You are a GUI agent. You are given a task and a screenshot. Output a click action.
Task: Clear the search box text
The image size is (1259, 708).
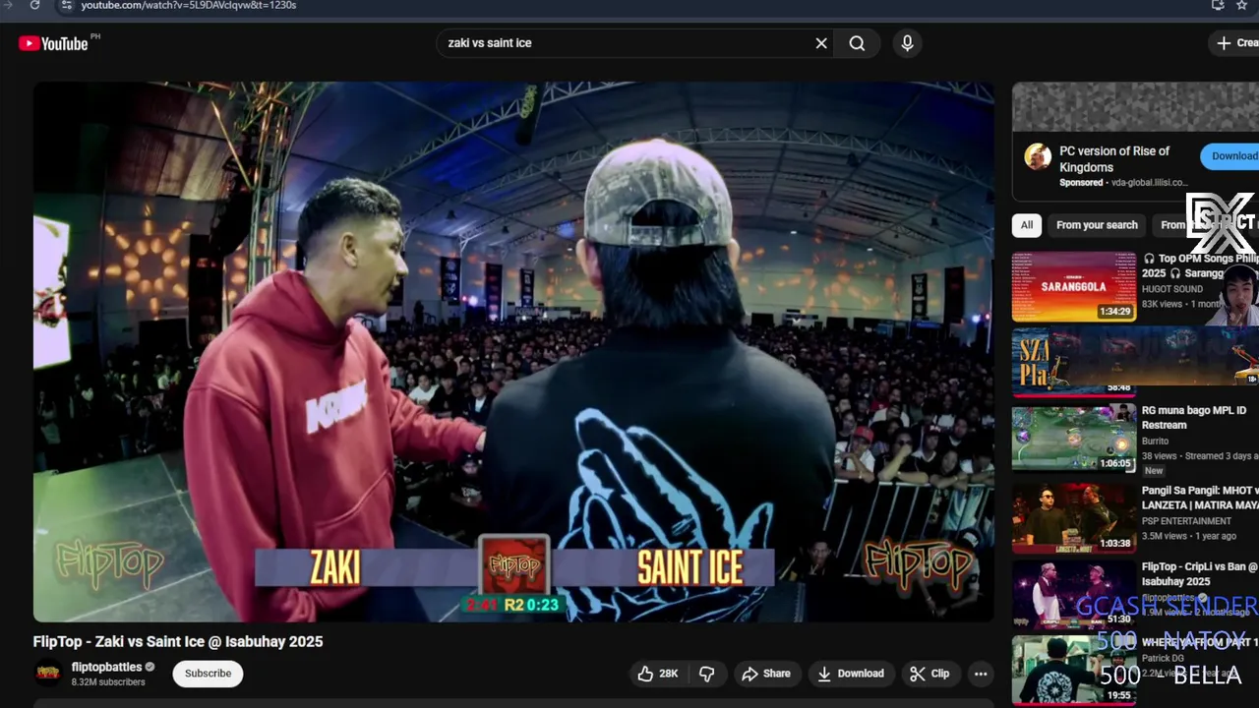click(x=821, y=43)
